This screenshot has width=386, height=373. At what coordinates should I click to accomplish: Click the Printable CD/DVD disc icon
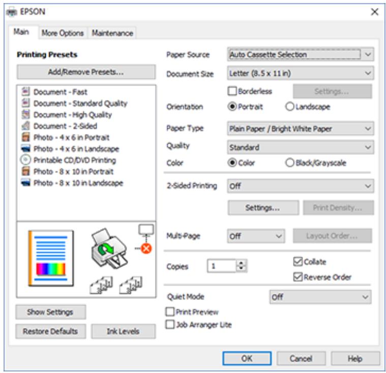(x=25, y=160)
